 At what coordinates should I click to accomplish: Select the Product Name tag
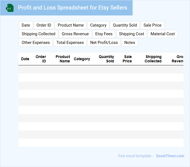click(71, 25)
